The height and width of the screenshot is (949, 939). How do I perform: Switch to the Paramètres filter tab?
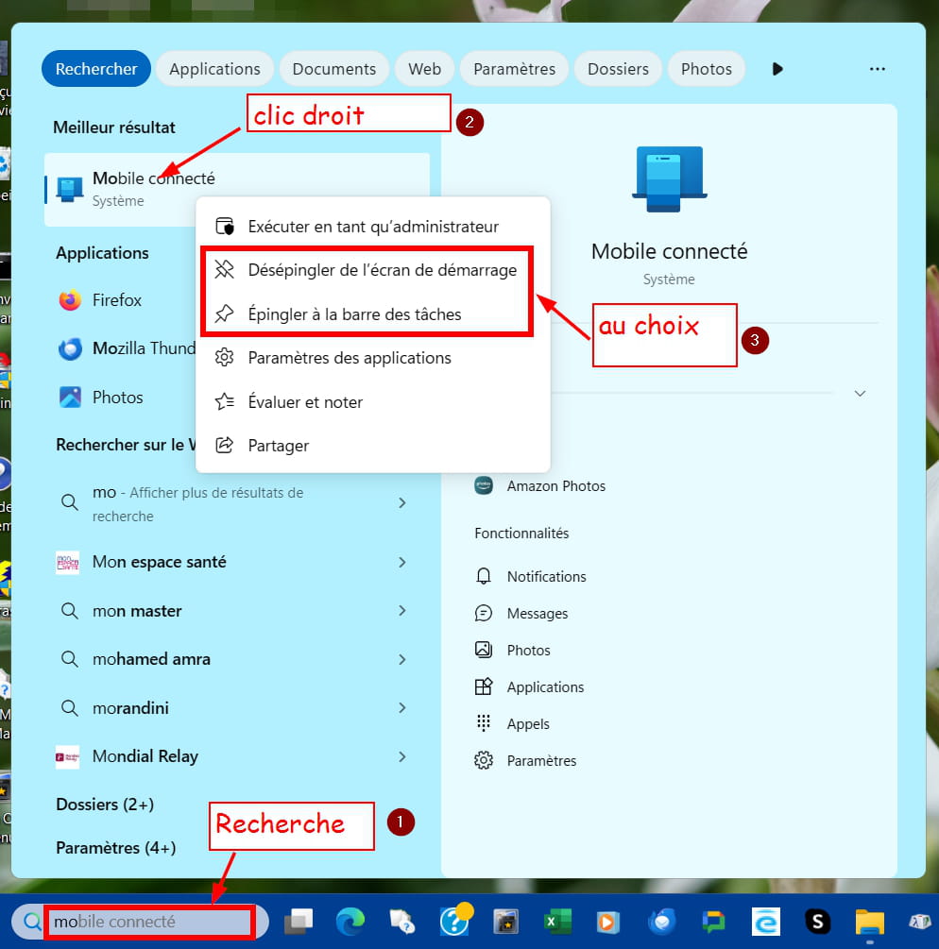514,69
